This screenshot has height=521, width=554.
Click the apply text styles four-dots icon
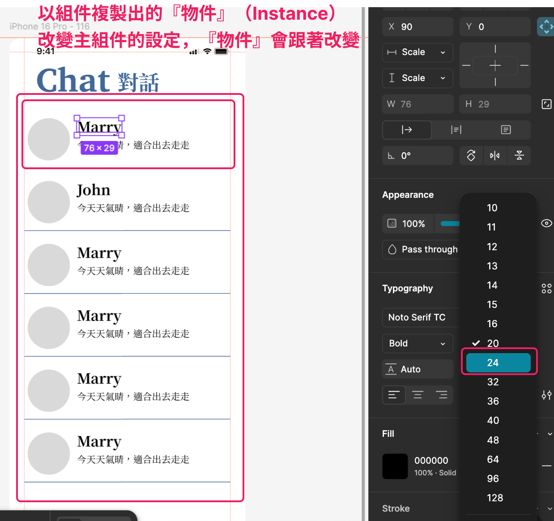[546, 289]
